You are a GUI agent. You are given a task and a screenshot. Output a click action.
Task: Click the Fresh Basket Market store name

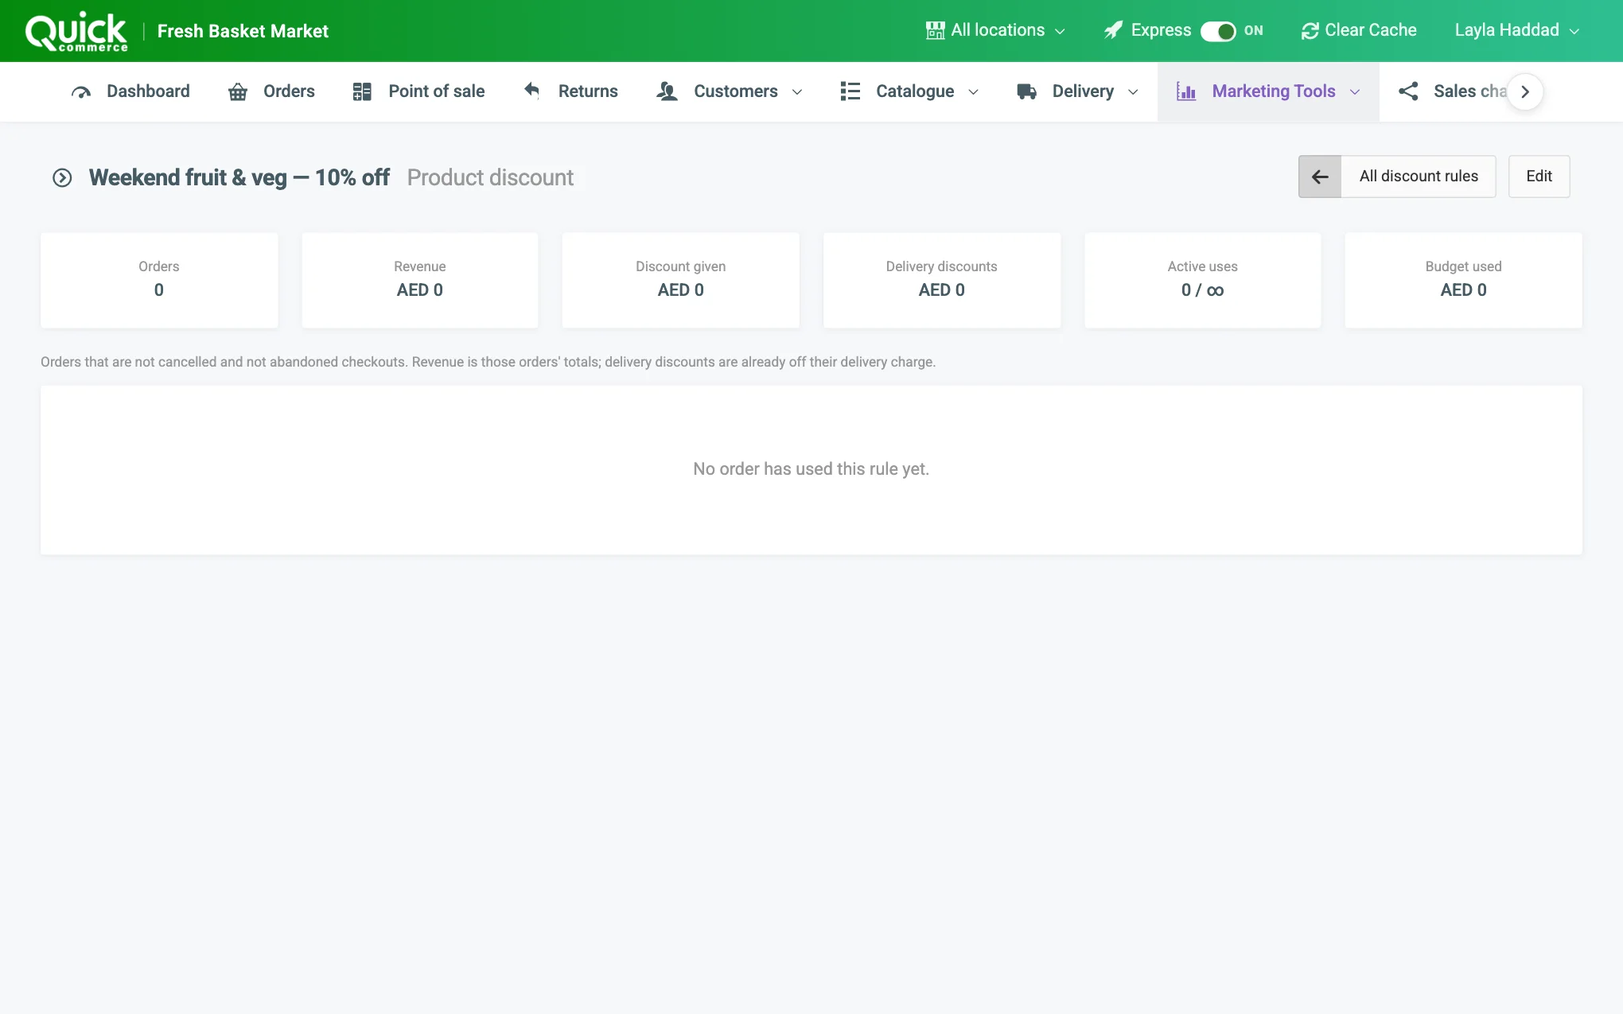click(243, 31)
